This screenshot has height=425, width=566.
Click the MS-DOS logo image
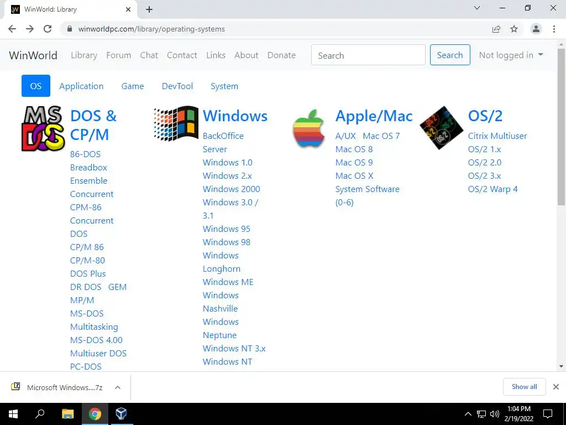(43, 128)
